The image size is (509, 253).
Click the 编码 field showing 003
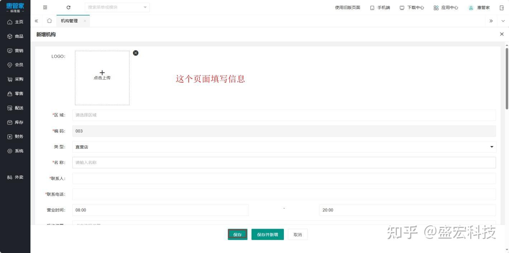[x=284, y=131]
